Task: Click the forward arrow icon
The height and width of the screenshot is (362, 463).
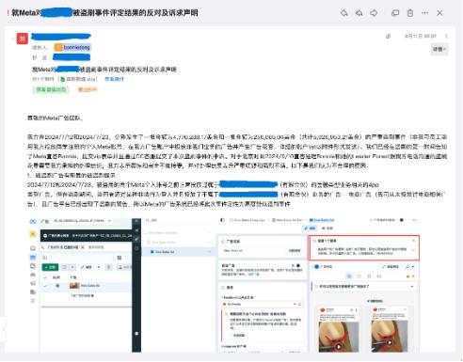Action: pyautogui.click(x=374, y=13)
